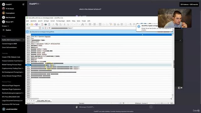The image size is (201, 113).
Task: Export directly as PDF via toolbar icon
Action: [42, 24]
